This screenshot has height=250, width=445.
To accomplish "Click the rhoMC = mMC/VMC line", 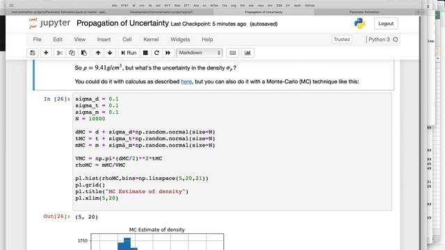I will (100, 165).
